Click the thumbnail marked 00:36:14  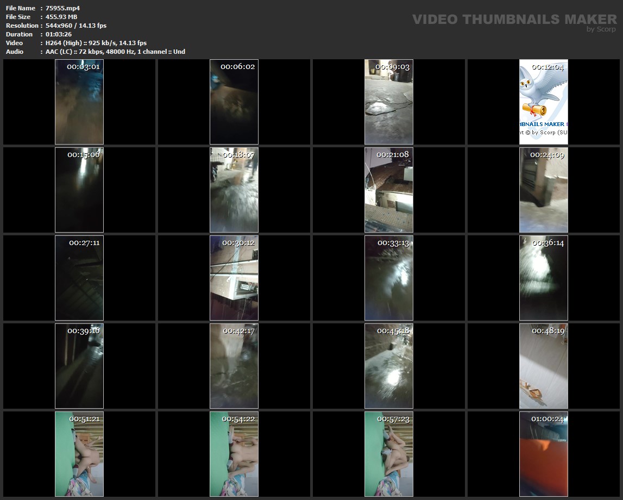click(544, 278)
